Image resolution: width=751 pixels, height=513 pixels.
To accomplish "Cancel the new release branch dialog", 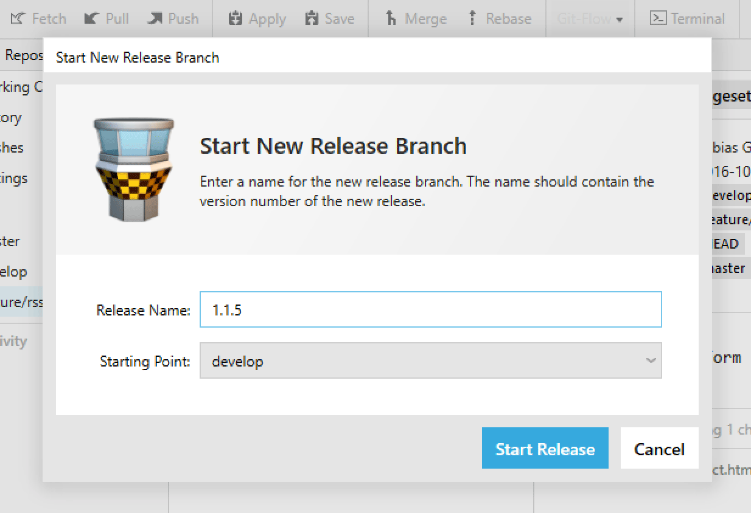I will pyautogui.click(x=659, y=449).
